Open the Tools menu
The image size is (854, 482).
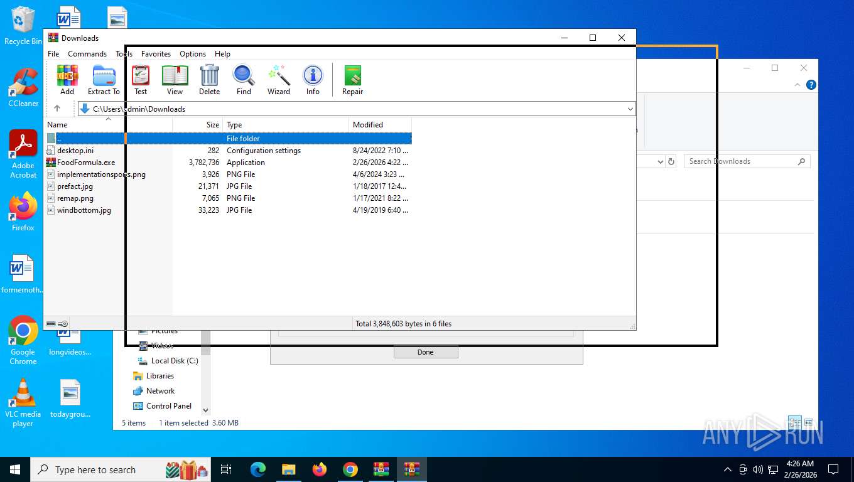coord(124,54)
